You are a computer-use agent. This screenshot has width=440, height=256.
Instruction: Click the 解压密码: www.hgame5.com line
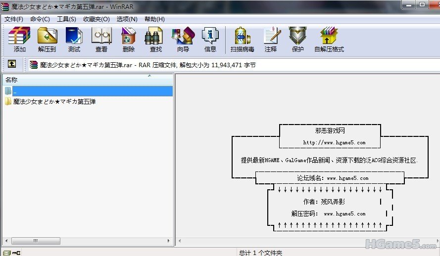(328, 213)
